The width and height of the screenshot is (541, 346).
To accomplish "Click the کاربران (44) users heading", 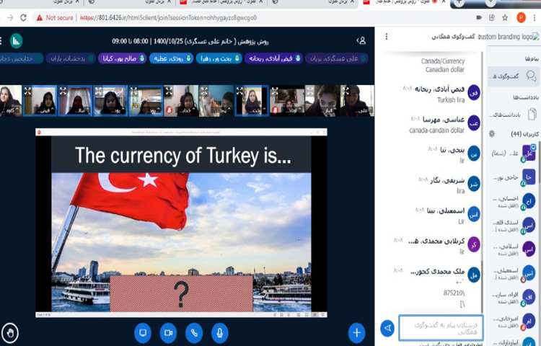I will coord(524,133).
